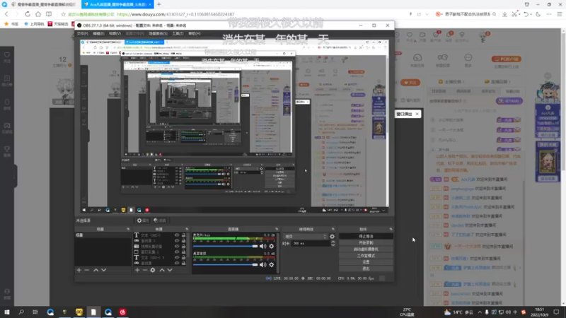Open OBS 文件(F) menu
The image size is (566, 318).
(x=83, y=33)
